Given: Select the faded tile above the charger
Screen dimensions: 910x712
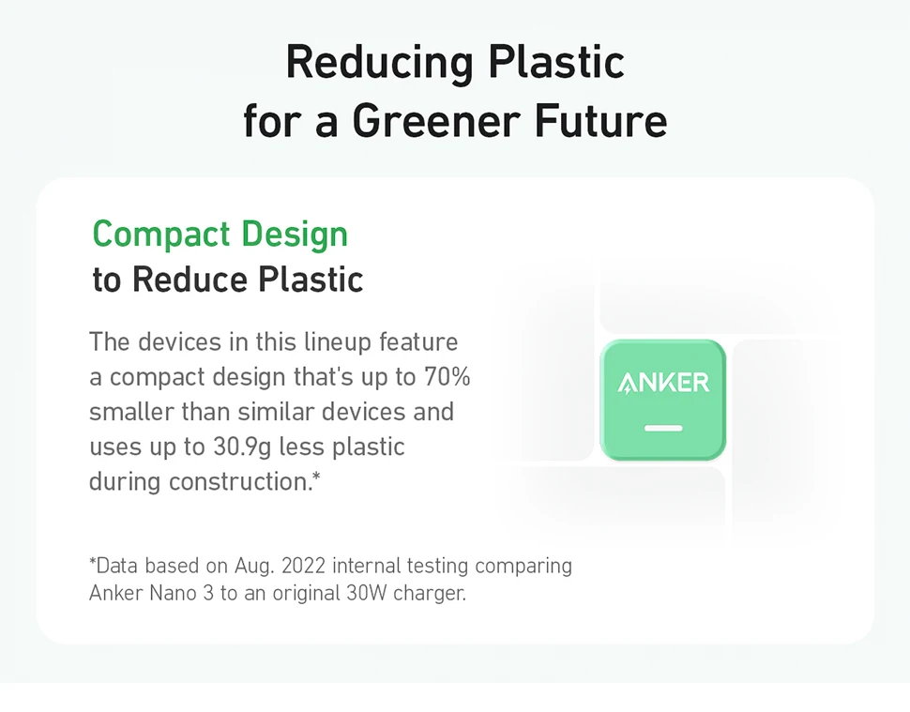Looking at the screenshot, I should [713, 300].
